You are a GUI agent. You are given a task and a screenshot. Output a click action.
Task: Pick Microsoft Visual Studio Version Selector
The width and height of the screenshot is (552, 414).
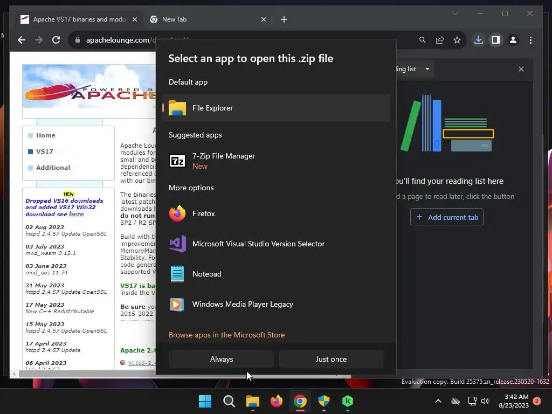point(277,244)
